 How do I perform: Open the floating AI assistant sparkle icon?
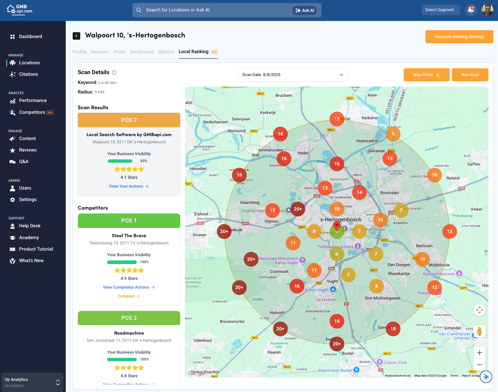486,377
